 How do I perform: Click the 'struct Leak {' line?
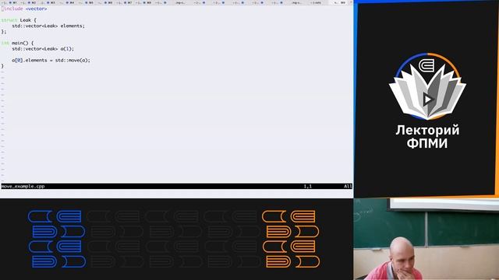point(19,20)
